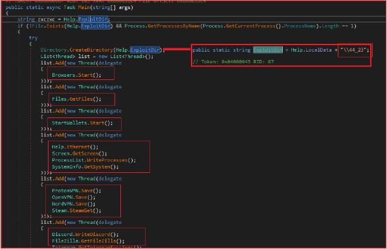Click list.Add line directly above StartWallets.Start
The height and width of the screenshot is (249, 387).
coord(81,111)
